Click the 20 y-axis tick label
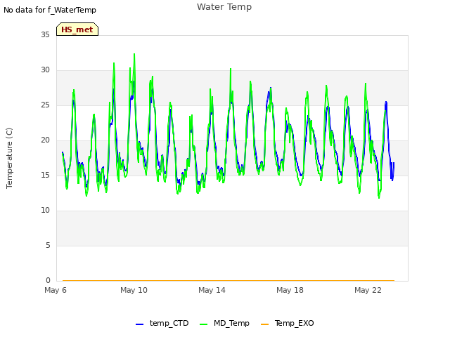 pyautogui.click(x=45, y=140)
